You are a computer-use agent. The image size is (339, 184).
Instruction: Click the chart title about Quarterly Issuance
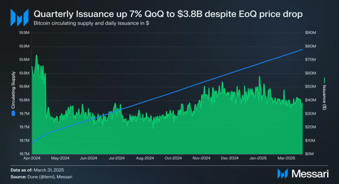[x=168, y=14]
